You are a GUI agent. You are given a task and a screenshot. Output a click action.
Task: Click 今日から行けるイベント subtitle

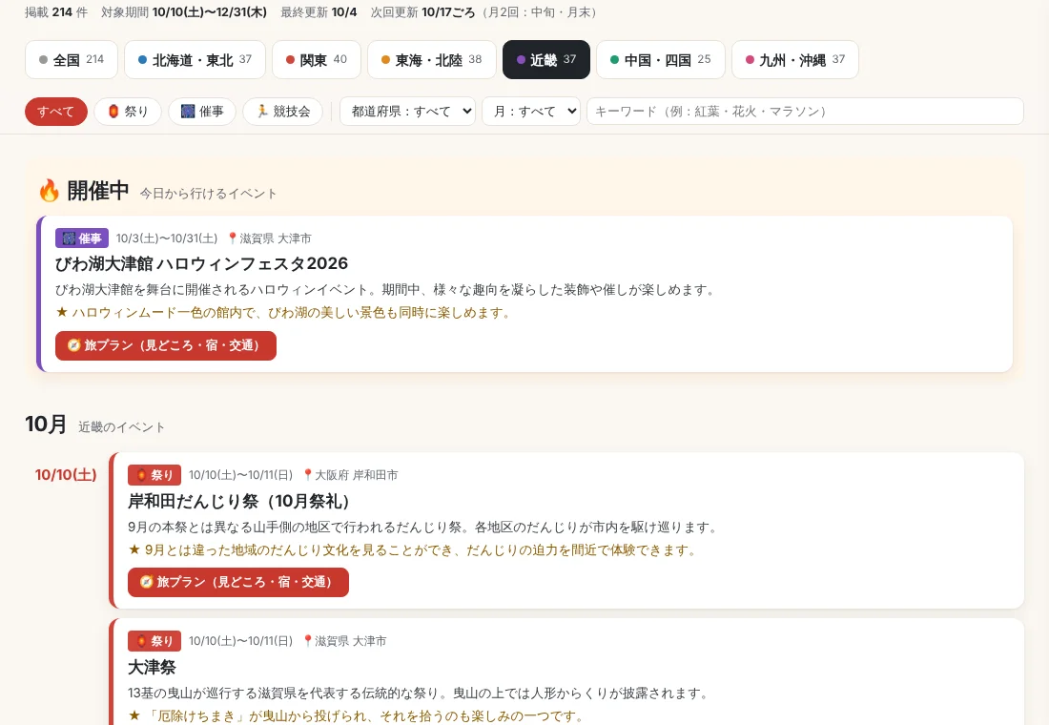pyautogui.click(x=208, y=194)
